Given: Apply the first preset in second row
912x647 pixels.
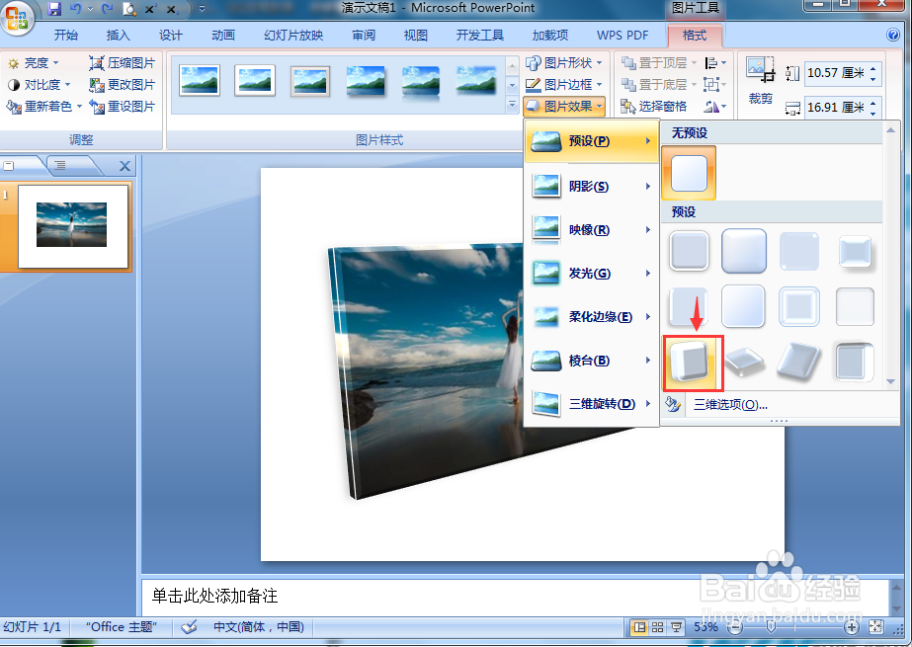Looking at the screenshot, I should coord(689,306).
